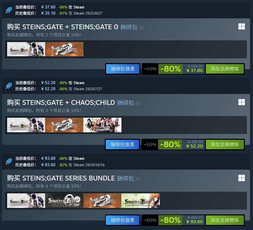
Task: Add the ¥52.20 bundle to cart
Action: click(225, 145)
